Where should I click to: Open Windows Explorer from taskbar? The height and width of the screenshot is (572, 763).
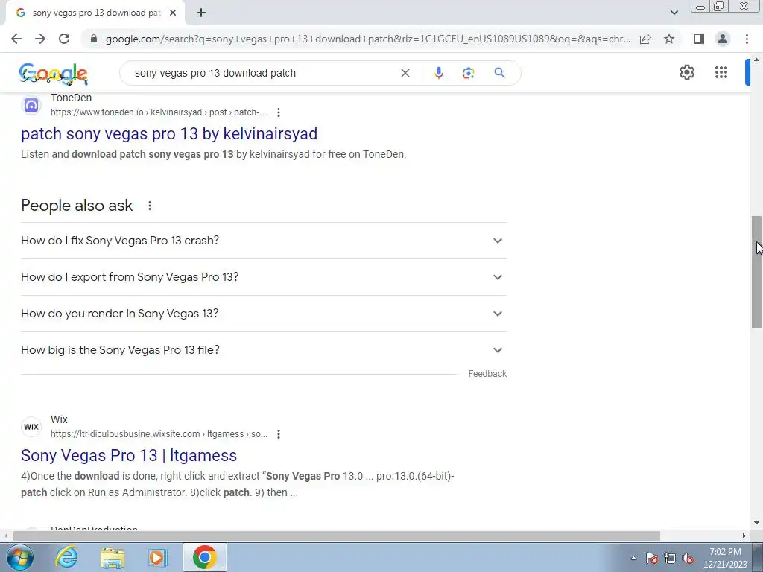(113, 557)
